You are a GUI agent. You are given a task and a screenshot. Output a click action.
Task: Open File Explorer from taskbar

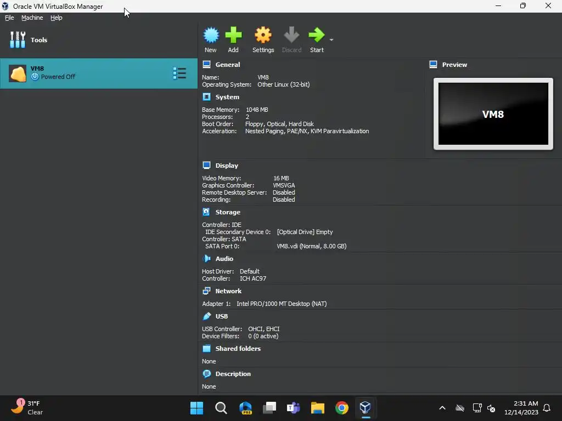318,408
